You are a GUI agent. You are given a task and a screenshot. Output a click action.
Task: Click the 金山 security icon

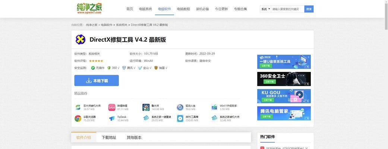point(140,68)
